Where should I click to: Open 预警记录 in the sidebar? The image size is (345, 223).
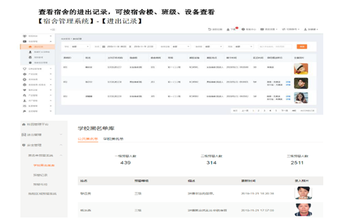40,175
